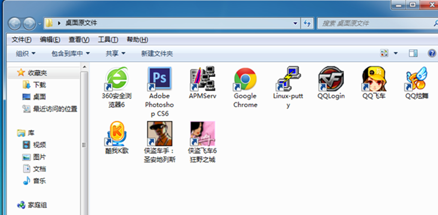Toggle the preview pane button
Image resolution: width=438 pixels, height=215 pixels.
[x=413, y=53]
